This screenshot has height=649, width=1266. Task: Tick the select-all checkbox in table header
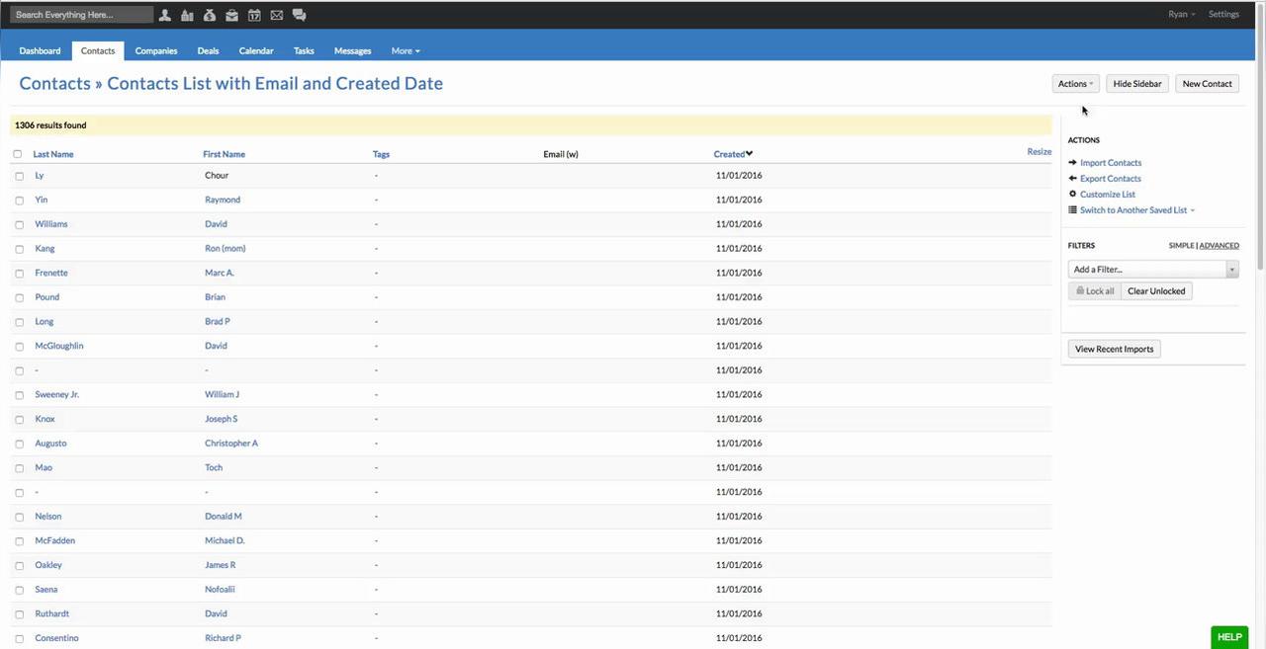(18, 154)
